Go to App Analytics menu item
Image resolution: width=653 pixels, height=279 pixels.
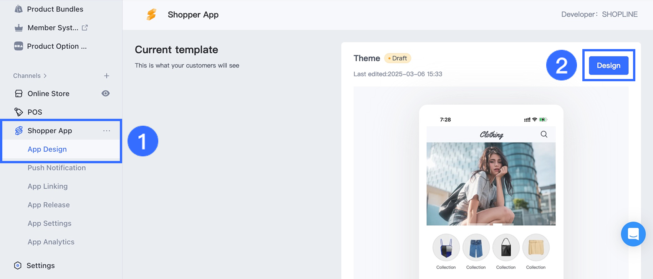[x=51, y=242]
